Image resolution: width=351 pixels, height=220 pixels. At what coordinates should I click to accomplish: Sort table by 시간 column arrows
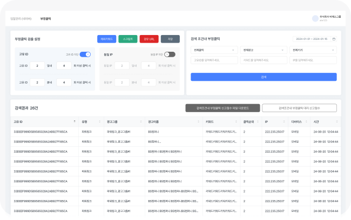[336, 122]
